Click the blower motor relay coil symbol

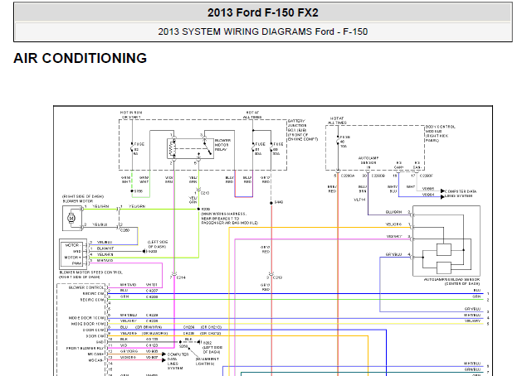[x=173, y=148]
